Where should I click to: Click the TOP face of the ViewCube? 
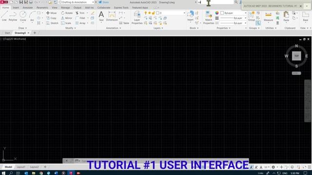coord(296,56)
